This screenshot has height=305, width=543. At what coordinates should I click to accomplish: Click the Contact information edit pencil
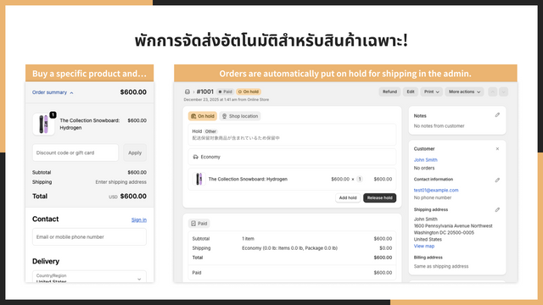click(497, 180)
